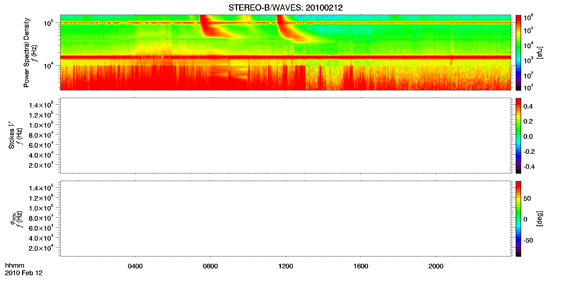Click the 10^5 frequency tick of the spectrogram
Image resolution: width=571 pixels, height=294 pixels.
[x=48, y=23]
